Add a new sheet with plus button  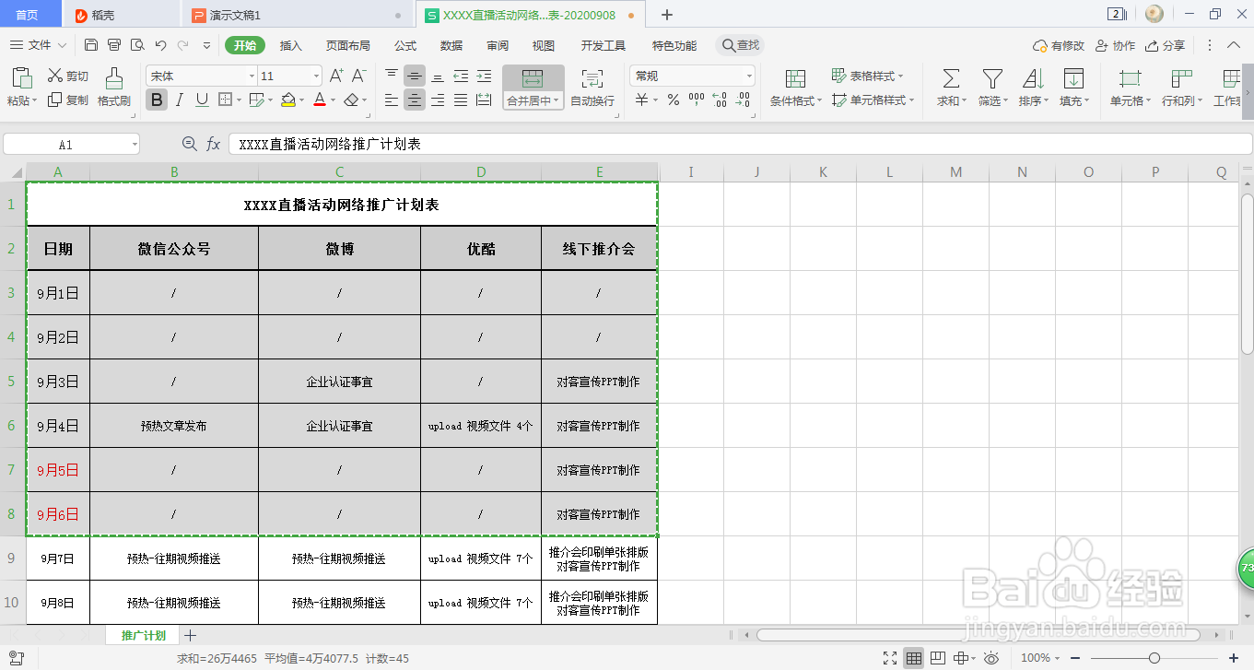[x=191, y=636]
